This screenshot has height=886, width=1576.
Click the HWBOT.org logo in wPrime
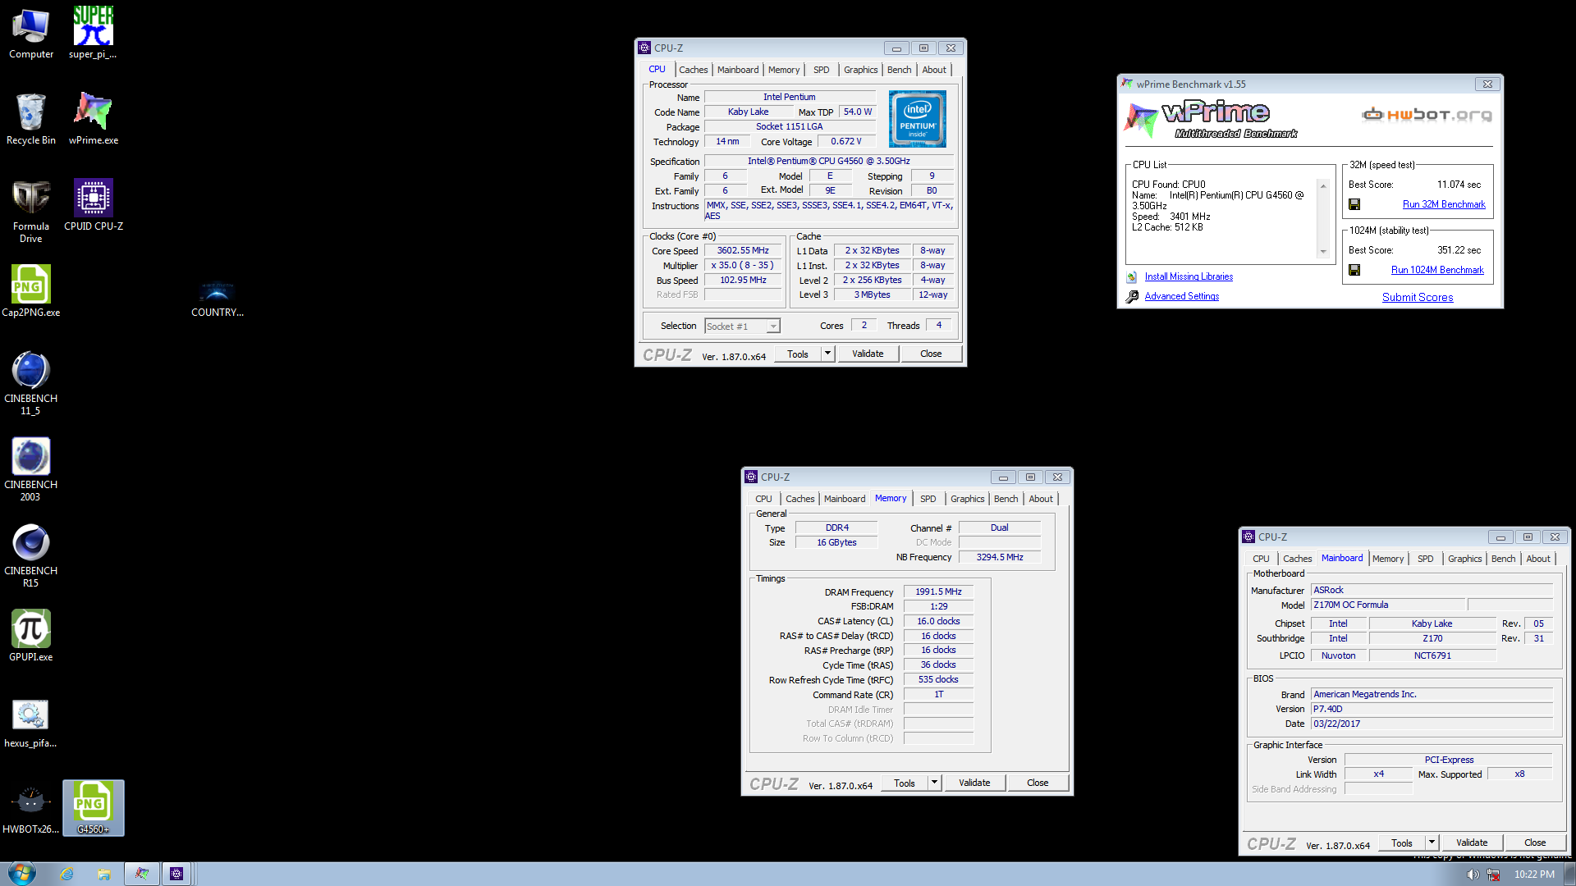coord(1427,115)
